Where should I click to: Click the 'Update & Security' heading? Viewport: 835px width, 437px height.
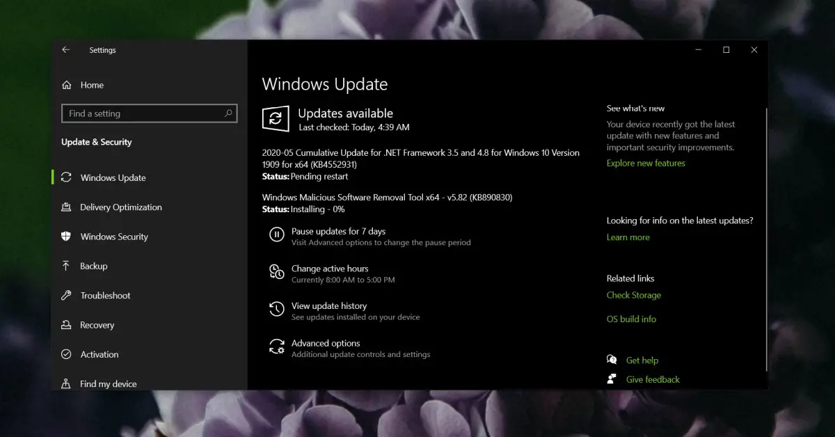(96, 142)
